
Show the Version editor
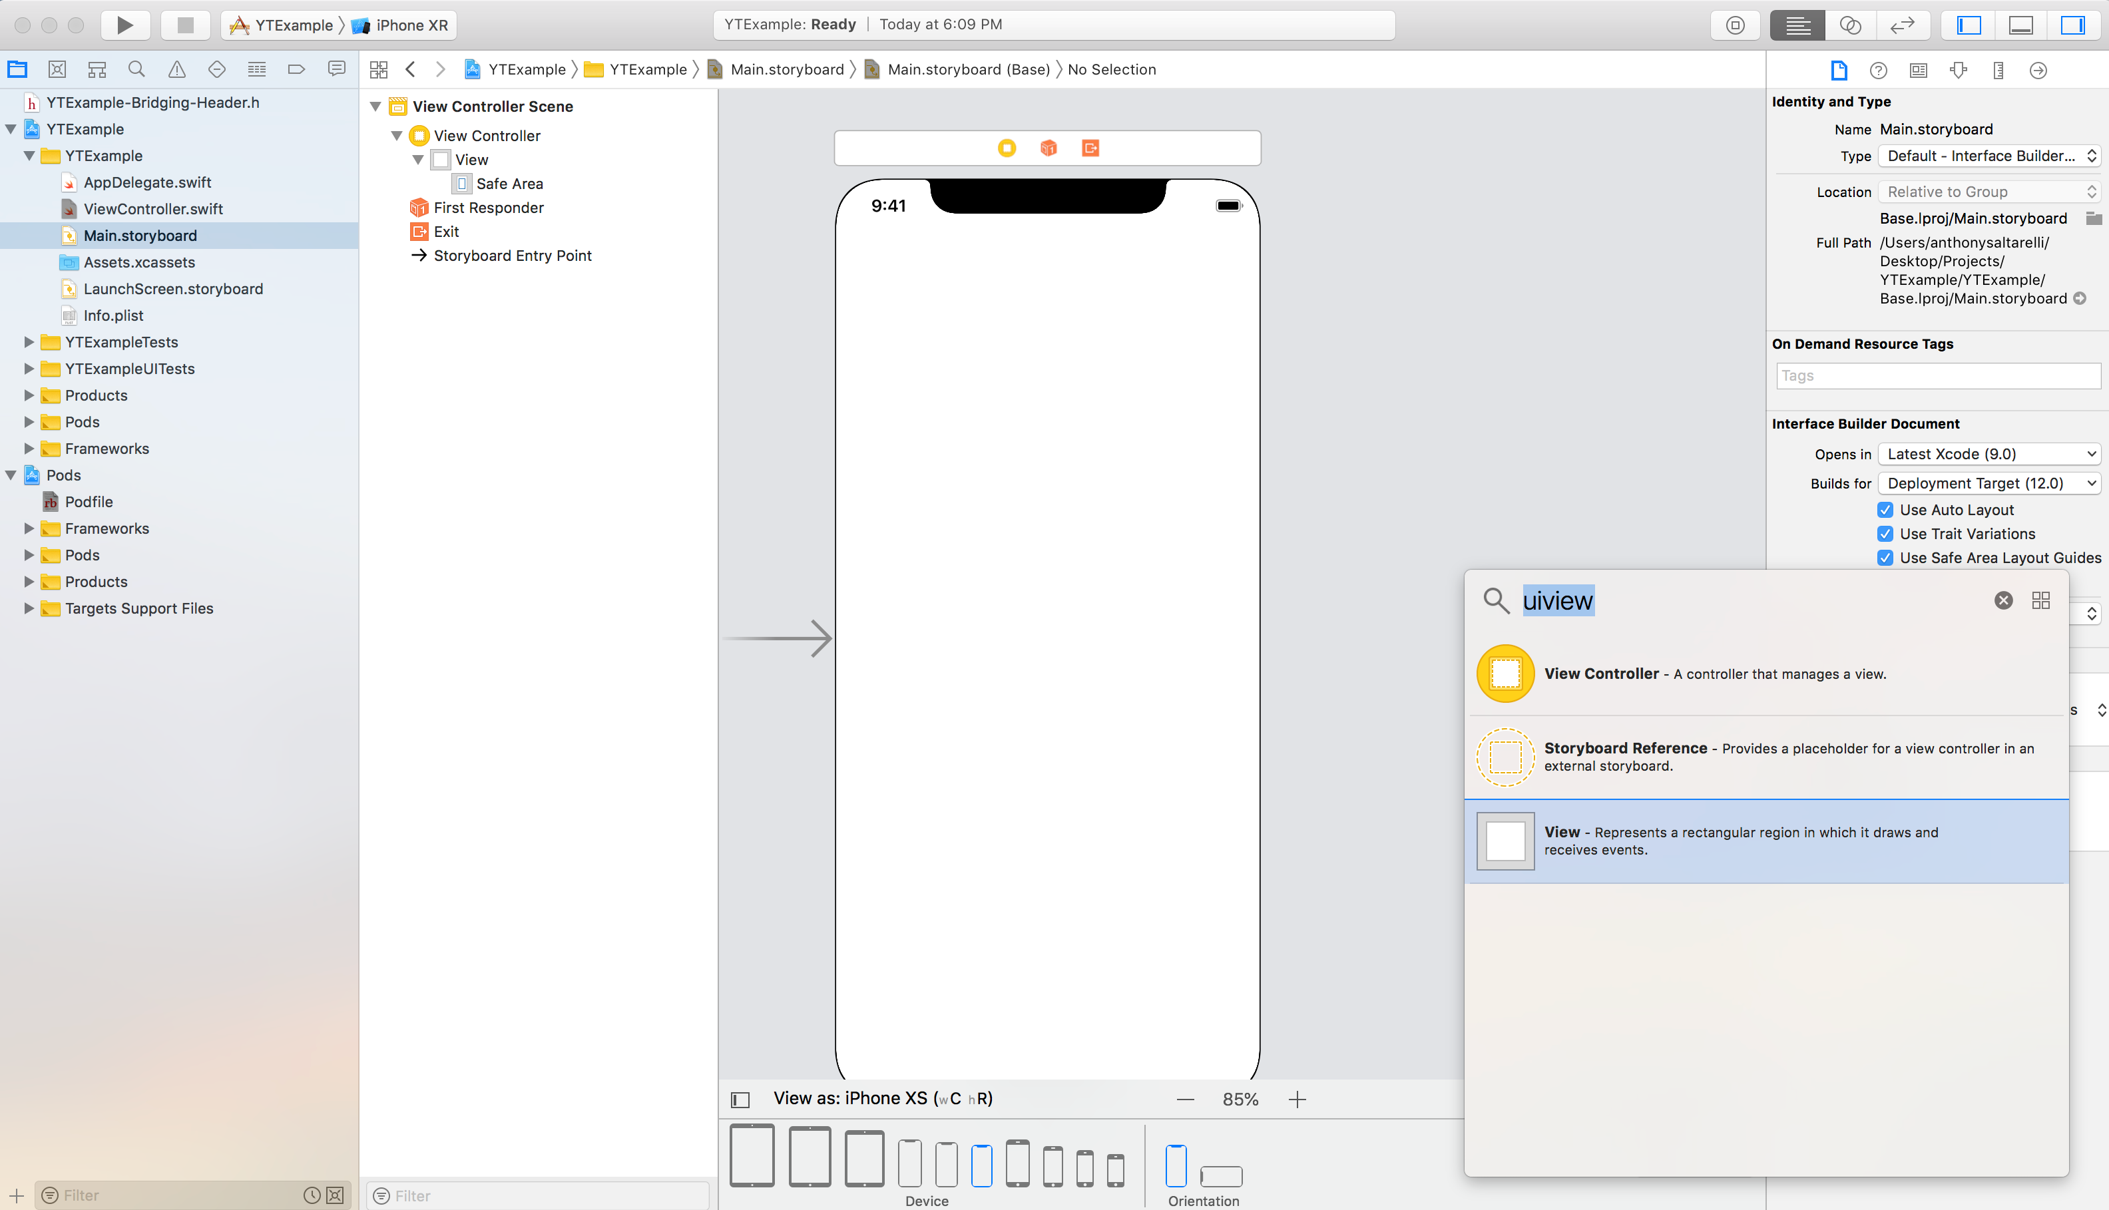click(1902, 25)
